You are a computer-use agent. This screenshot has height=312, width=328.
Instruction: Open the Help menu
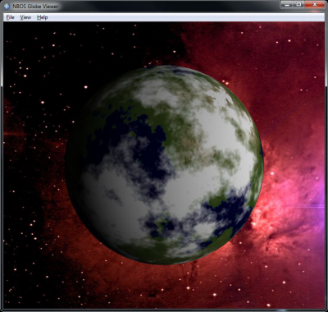tap(43, 17)
